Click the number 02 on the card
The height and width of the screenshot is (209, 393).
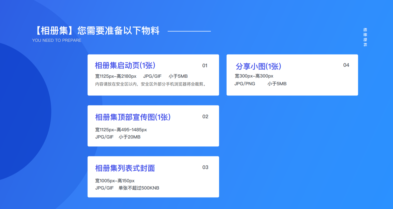tap(205, 116)
